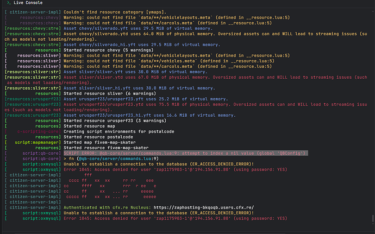The width and height of the screenshot is (375, 234).
Task: Click 'chevy/silverado_hi.yft uses 29.5 MiB' line
Action: (x=142, y=45)
